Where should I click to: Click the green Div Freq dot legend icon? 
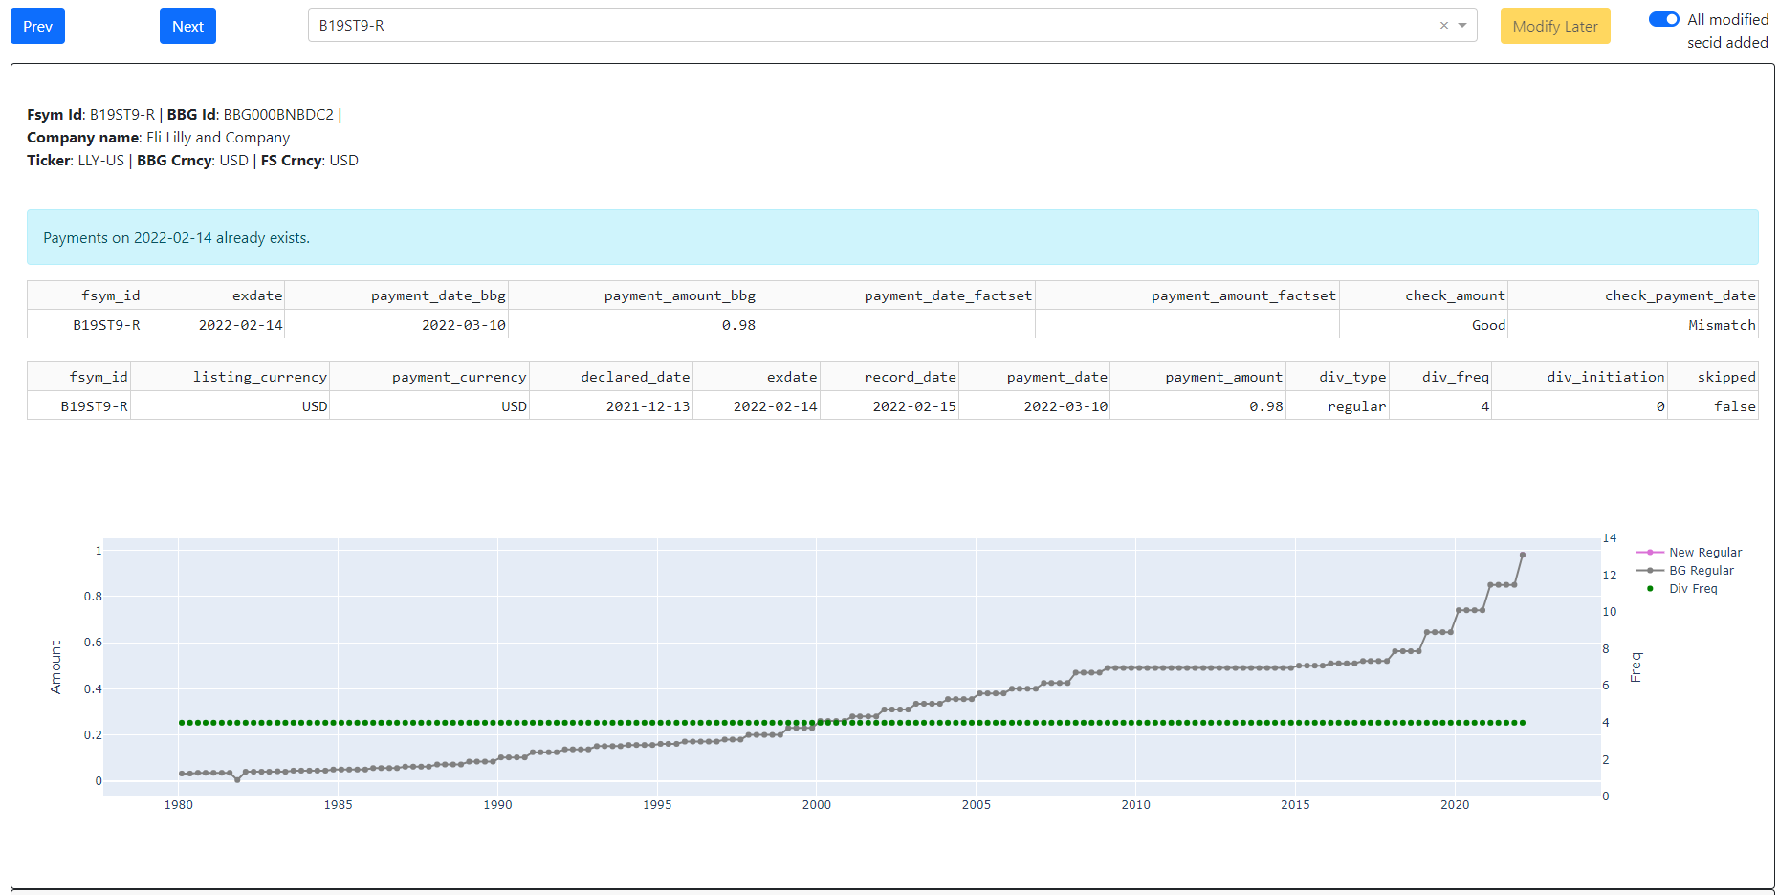point(1649,588)
